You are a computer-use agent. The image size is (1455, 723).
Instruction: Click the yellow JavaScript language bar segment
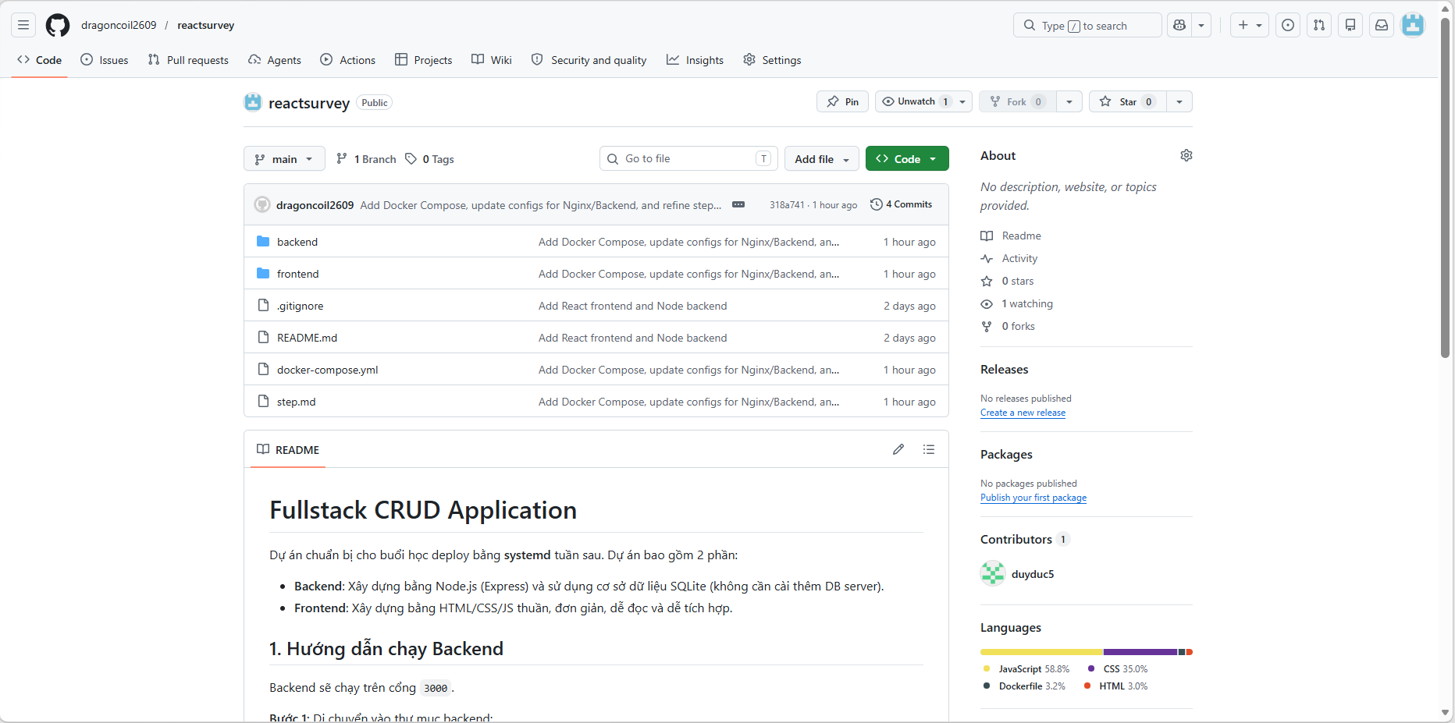[x=1041, y=652]
